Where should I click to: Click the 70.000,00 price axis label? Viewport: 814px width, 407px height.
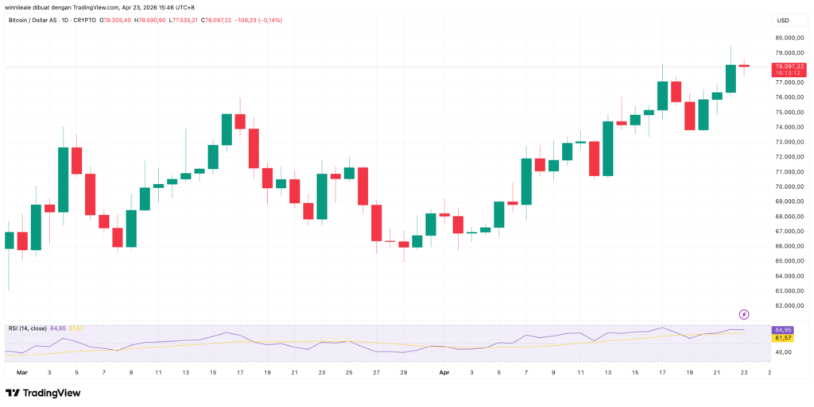789,186
